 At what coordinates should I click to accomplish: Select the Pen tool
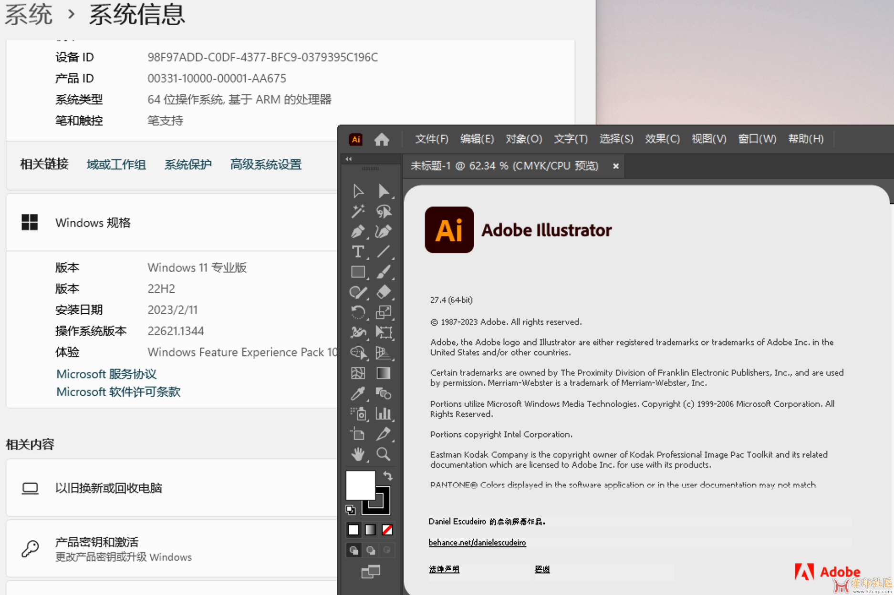tap(358, 232)
